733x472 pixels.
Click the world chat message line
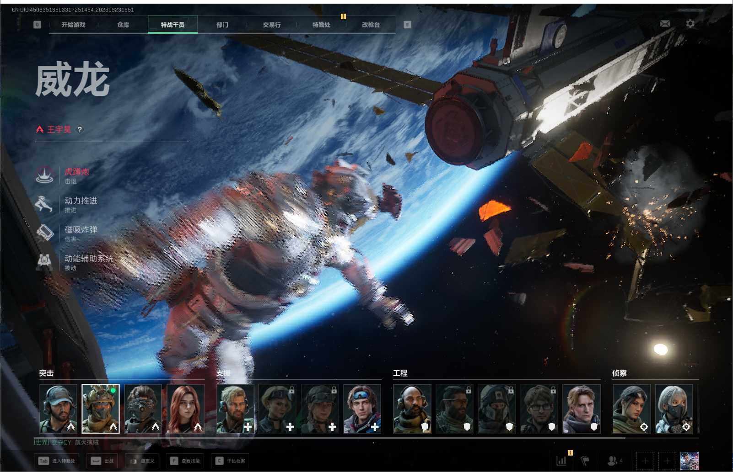tap(66, 442)
